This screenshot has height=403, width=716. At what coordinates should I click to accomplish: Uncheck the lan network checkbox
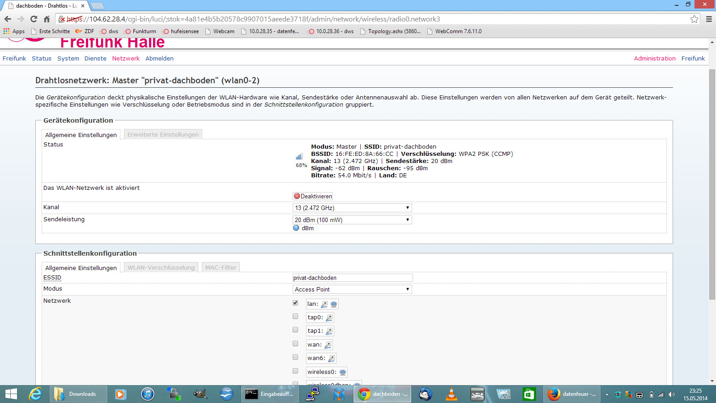pyautogui.click(x=295, y=303)
